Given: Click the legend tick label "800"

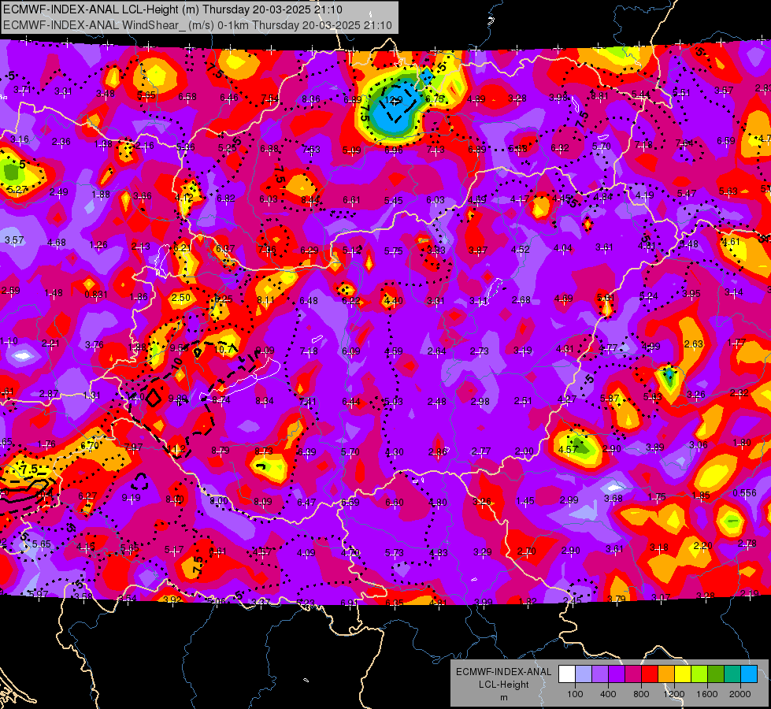Looking at the screenshot, I should pyautogui.click(x=641, y=694).
